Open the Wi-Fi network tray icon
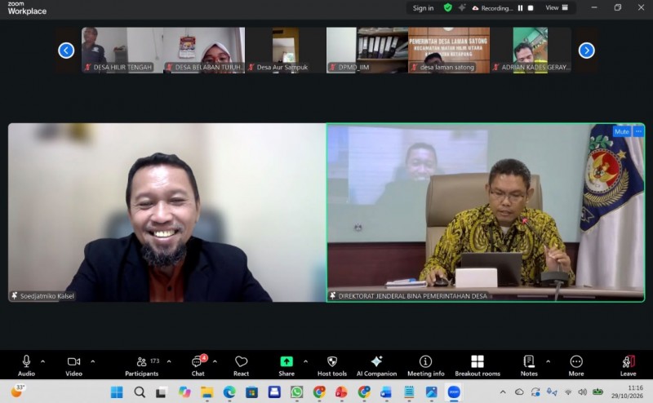The height and width of the screenshot is (403, 653). 568,392
